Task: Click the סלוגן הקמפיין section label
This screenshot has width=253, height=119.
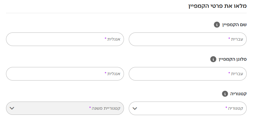Action: (x=233, y=59)
